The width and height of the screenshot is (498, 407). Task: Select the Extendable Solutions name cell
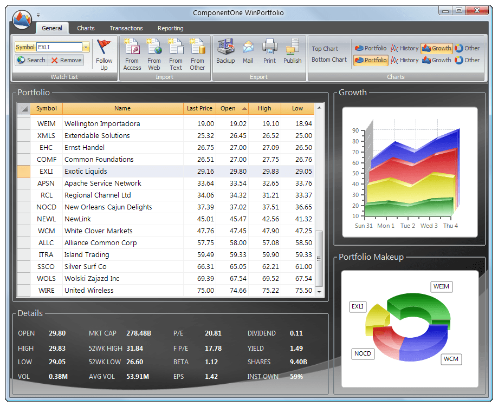coord(123,135)
